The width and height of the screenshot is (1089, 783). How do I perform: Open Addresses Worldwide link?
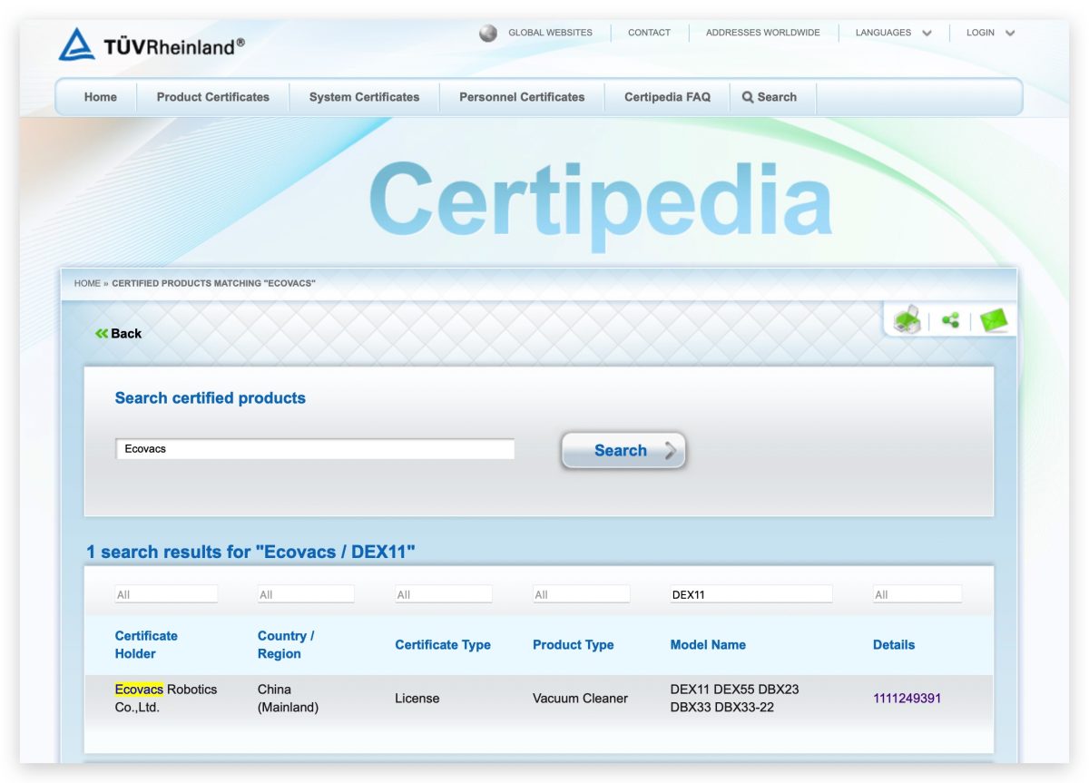click(763, 33)
